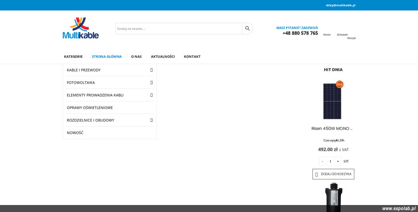Open Aktualności page

[x=163, y=57]
